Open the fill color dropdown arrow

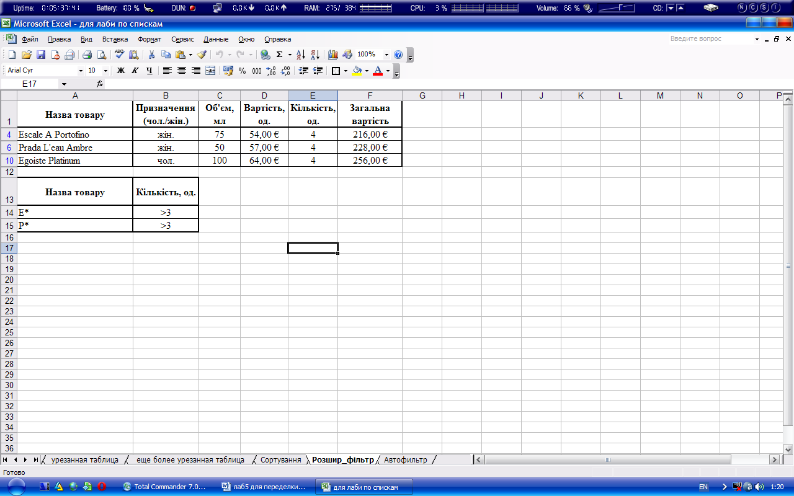pos(367,71)
